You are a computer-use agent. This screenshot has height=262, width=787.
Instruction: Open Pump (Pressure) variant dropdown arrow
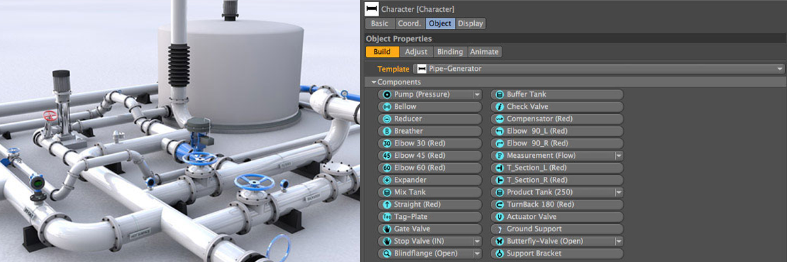[x=477, y=94]
